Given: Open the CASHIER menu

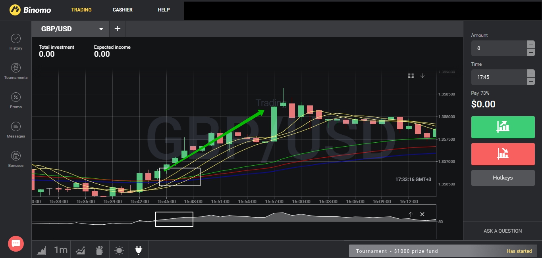Looking at the screenshot, I should pos(123,10).
